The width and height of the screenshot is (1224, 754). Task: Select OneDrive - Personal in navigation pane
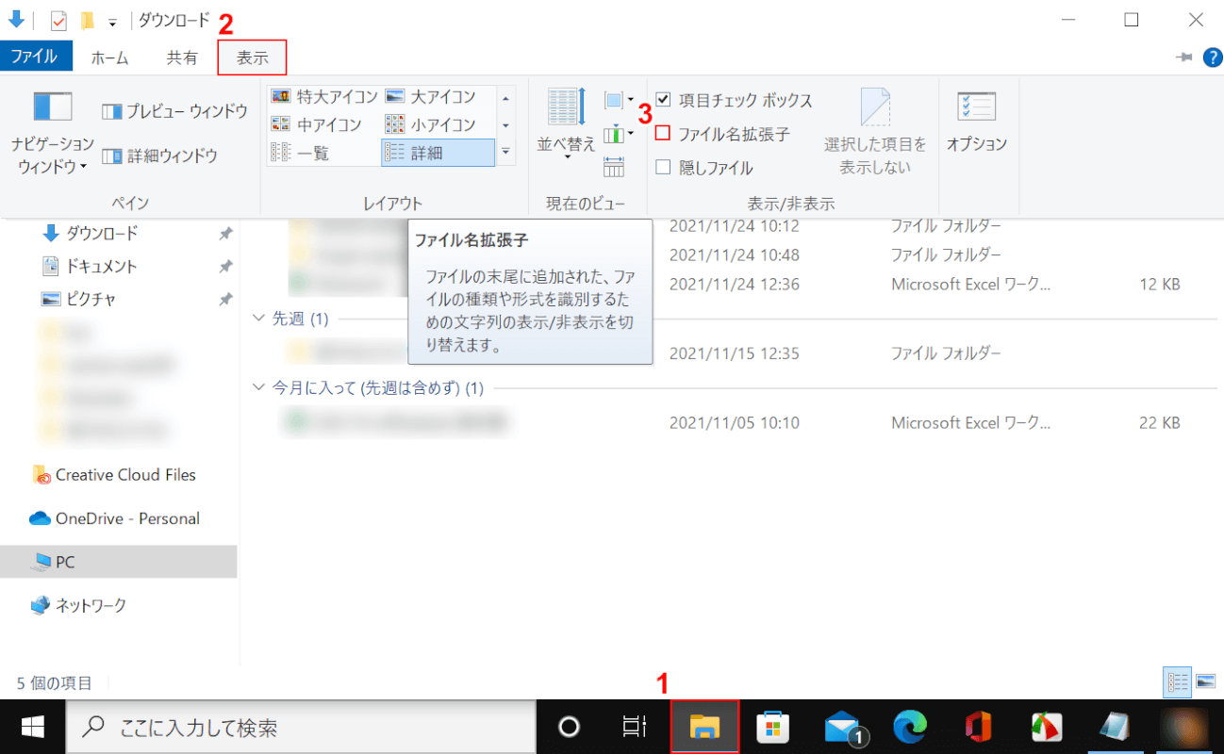coord(115,518)
